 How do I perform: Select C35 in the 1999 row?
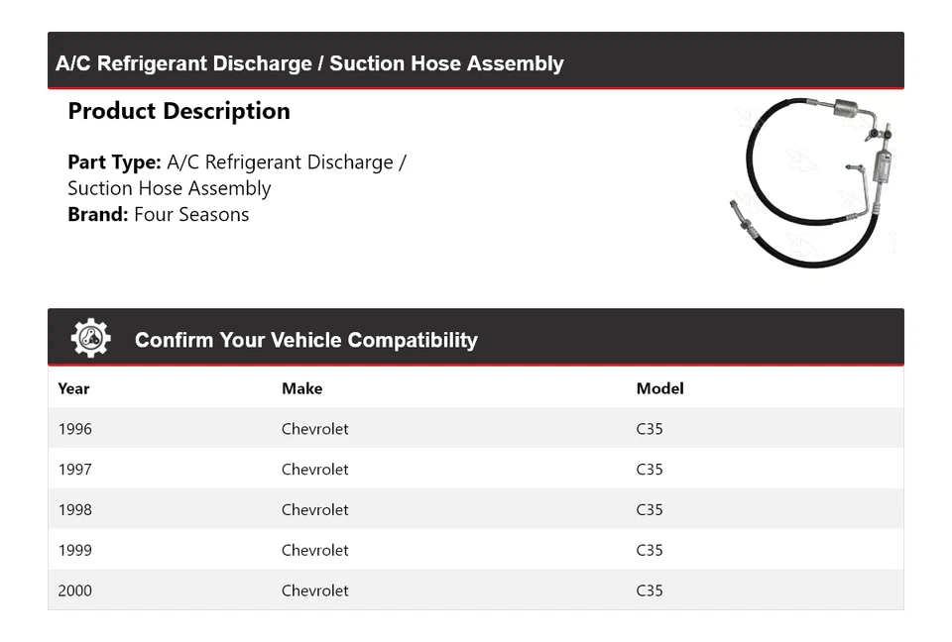[x=650, y=550]
